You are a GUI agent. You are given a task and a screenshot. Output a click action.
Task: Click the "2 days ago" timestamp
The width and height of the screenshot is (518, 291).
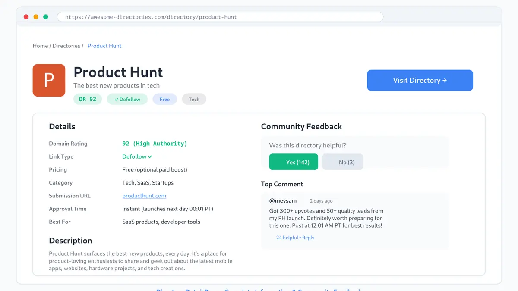click(x=321, y=201)
